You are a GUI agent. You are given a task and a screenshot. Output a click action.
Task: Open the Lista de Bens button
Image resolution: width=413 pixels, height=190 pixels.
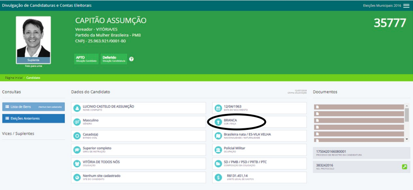[34, 107]
